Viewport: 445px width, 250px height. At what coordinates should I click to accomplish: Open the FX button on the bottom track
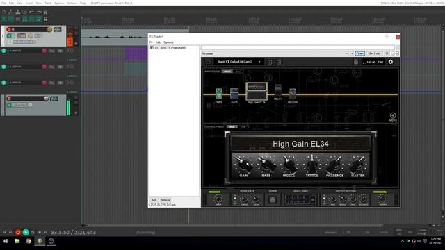pos(54,99)
